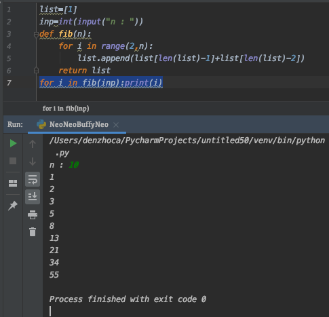Click console output value 55
Viewport: 329px width, 317px height.
click(x=54, y=275)
